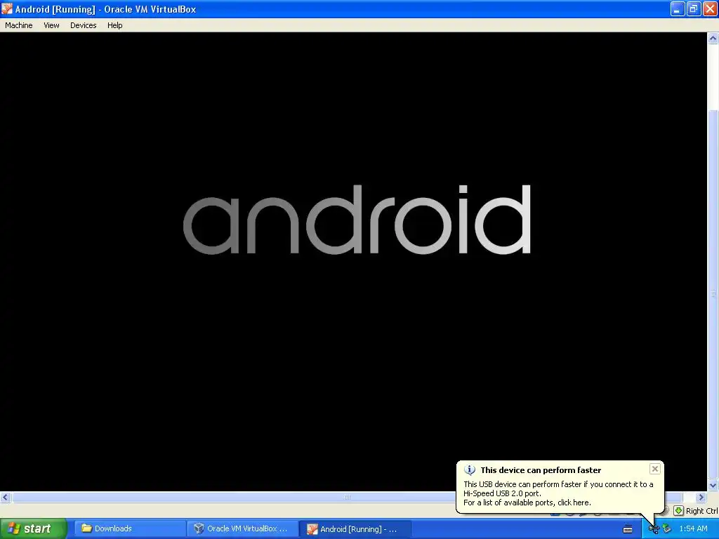The image size is (719, 539).
Task: Click horizontal scrollbar left arrow
Action: tap(6, 498)
